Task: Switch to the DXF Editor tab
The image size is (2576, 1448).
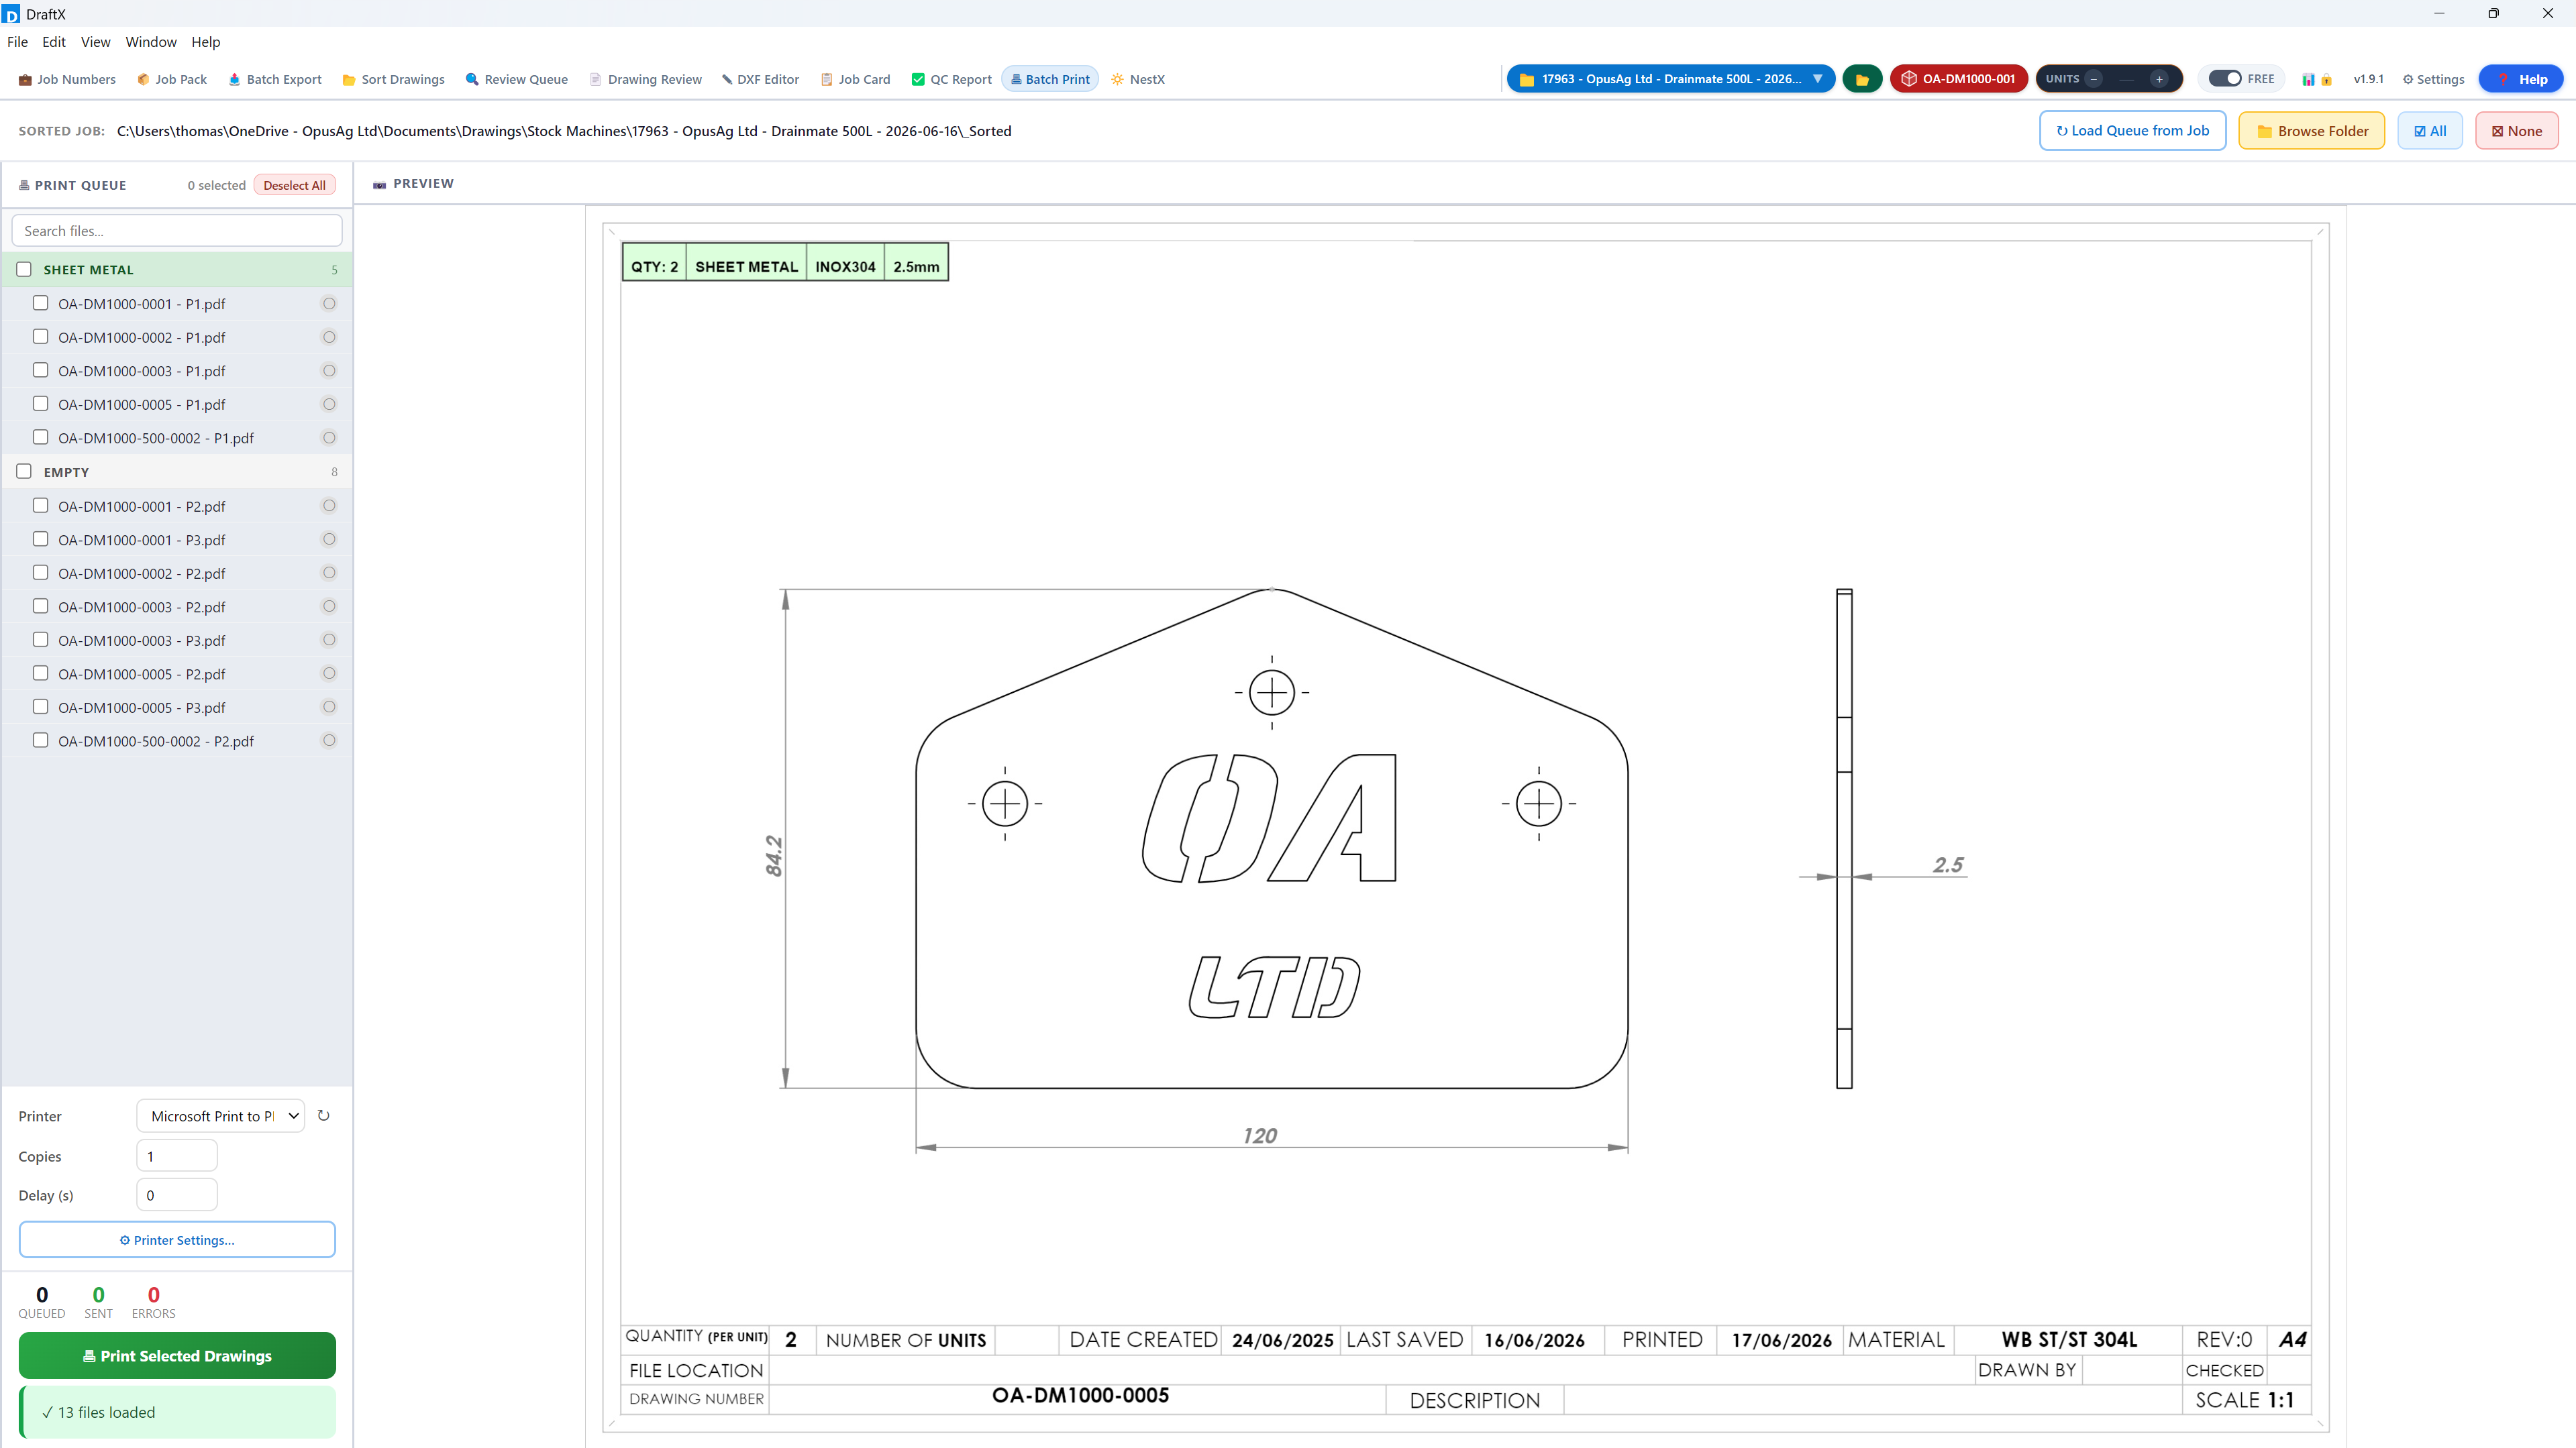Action: [760, 80]
